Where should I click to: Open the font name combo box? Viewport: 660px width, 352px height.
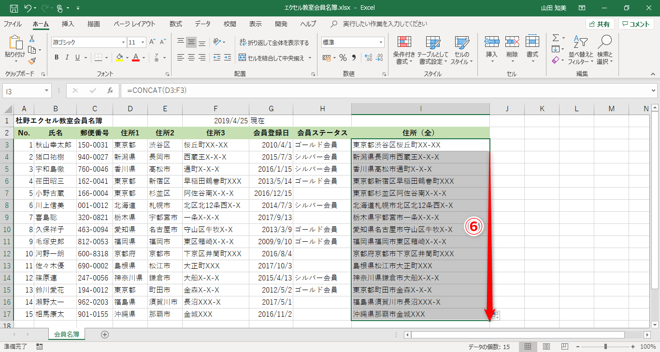pos(88,42)
